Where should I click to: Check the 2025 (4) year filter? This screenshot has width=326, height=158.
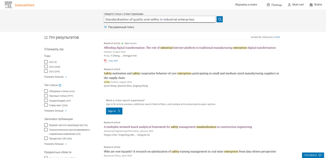[46, 62]
